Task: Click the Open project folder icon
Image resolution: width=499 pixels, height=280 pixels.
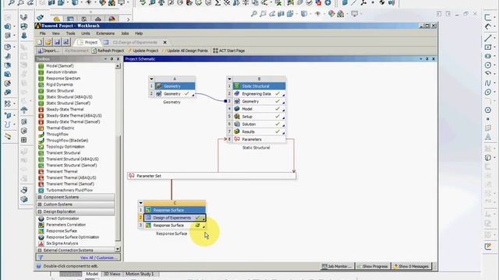Action: coord(48,42)
